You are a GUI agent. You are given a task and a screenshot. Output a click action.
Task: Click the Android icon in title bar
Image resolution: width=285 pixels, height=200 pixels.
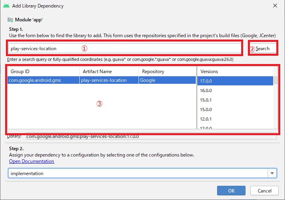pyautogui.click(x=6, y=6)
